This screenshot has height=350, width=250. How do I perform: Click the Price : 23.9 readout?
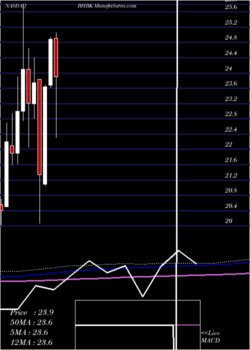(x=31, y=312)
